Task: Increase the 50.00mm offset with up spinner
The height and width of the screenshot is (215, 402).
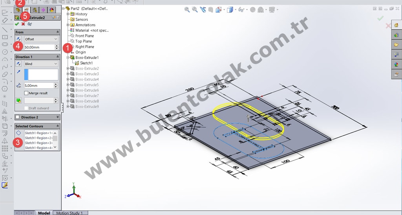Action: [57, 46]
